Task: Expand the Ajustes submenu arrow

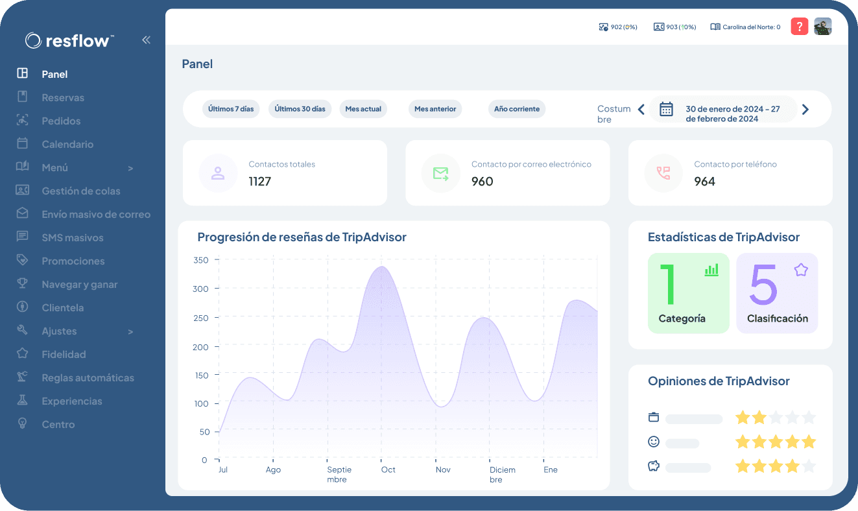Action: [x=130, y=331]
